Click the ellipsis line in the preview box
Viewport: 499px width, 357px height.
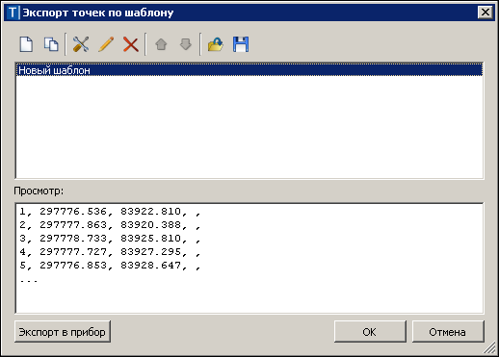[29, 280]
